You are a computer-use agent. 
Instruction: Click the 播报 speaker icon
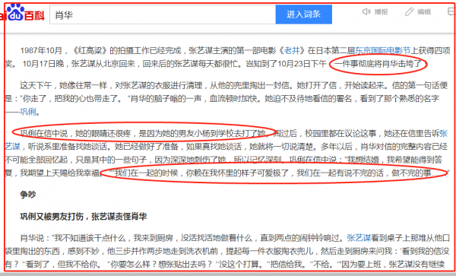tap(366, 12)
